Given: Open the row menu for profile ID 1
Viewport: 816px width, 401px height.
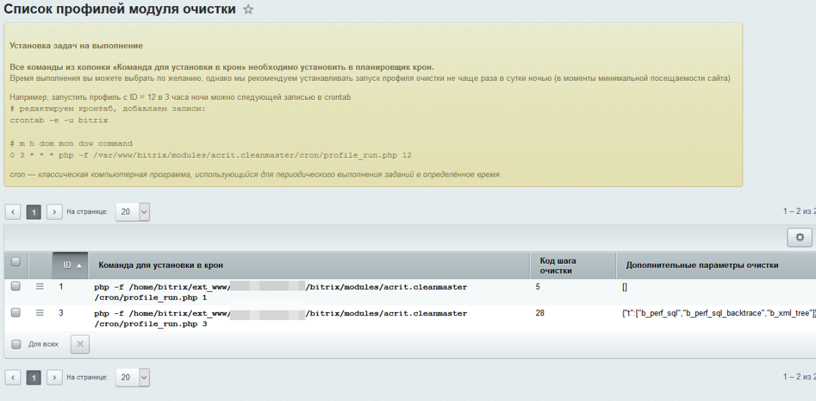Looking at the screenshot, I should 39,287.
